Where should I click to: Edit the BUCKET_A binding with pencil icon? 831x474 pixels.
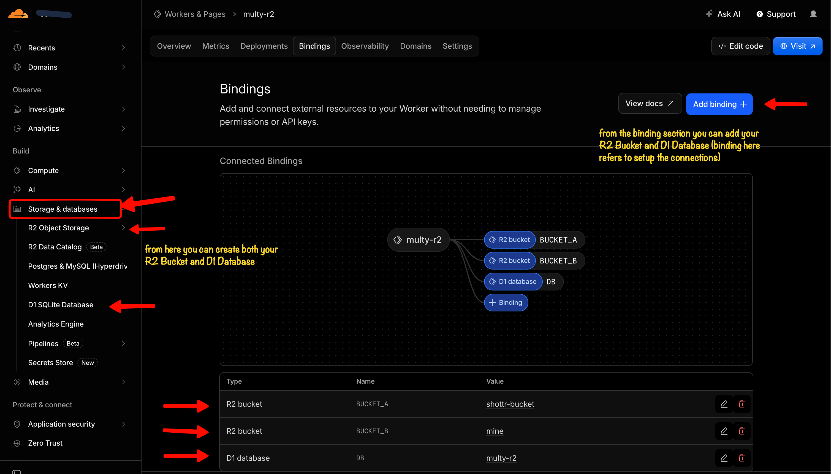click(724, 404)
